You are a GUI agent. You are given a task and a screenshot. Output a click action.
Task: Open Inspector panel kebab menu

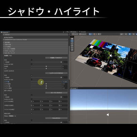click(x=65, y=32)
